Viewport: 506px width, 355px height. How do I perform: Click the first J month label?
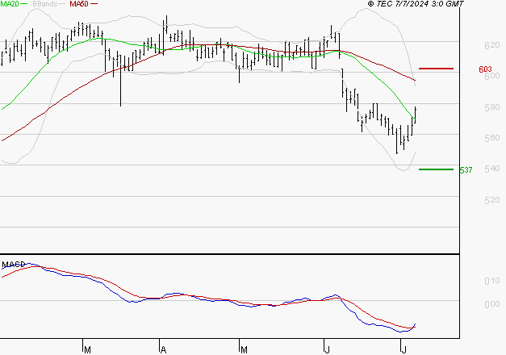(327, 350)
